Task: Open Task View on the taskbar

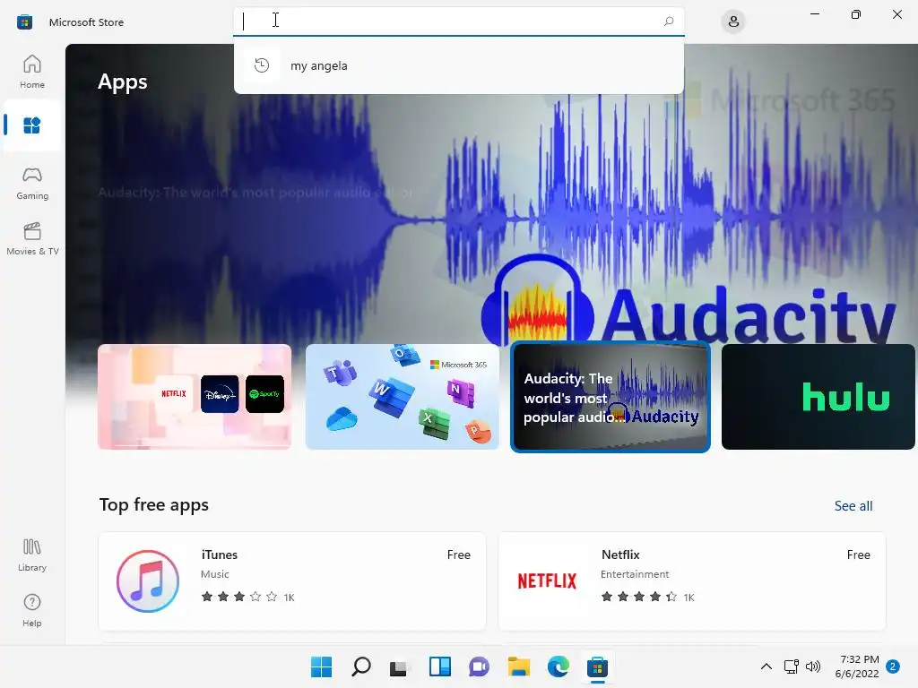Action: coord(399,666)
